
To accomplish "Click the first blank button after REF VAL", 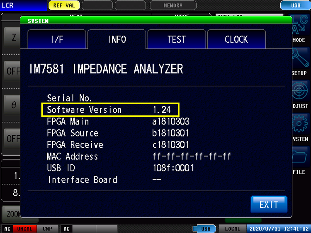I will [97, 5].
